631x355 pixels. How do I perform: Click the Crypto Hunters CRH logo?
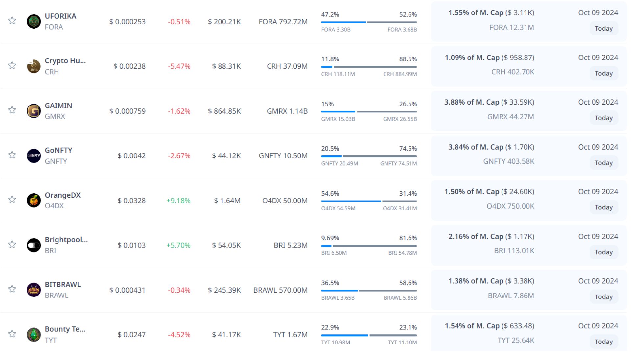click(x=34, y=66)
